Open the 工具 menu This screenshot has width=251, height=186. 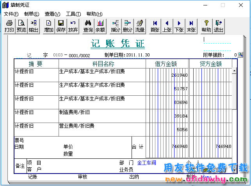coord(73,14)
